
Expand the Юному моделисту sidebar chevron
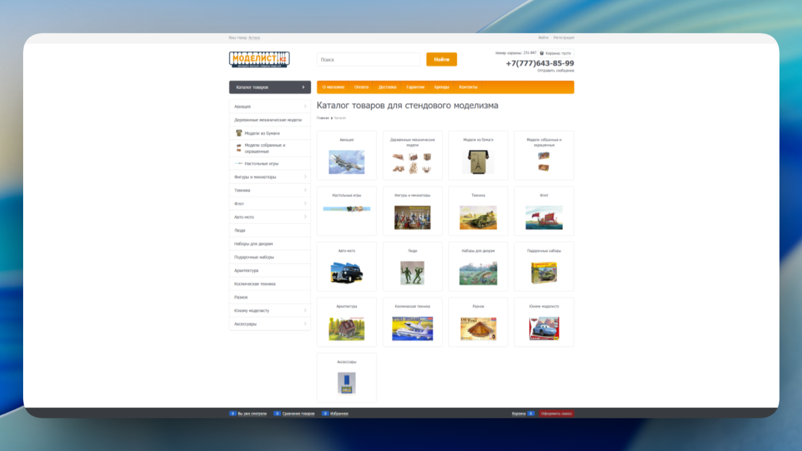click(x=305, y=310)
